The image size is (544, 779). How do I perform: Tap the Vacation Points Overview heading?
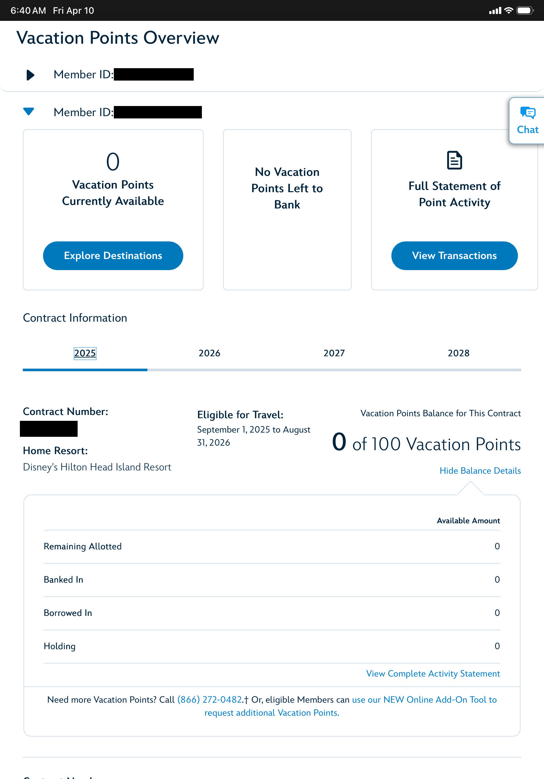(x=118, y=38)
